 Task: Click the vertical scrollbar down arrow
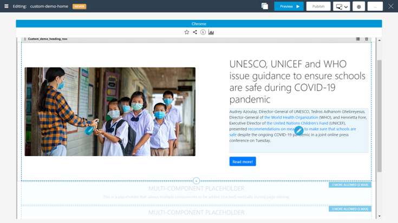[379, 217]
